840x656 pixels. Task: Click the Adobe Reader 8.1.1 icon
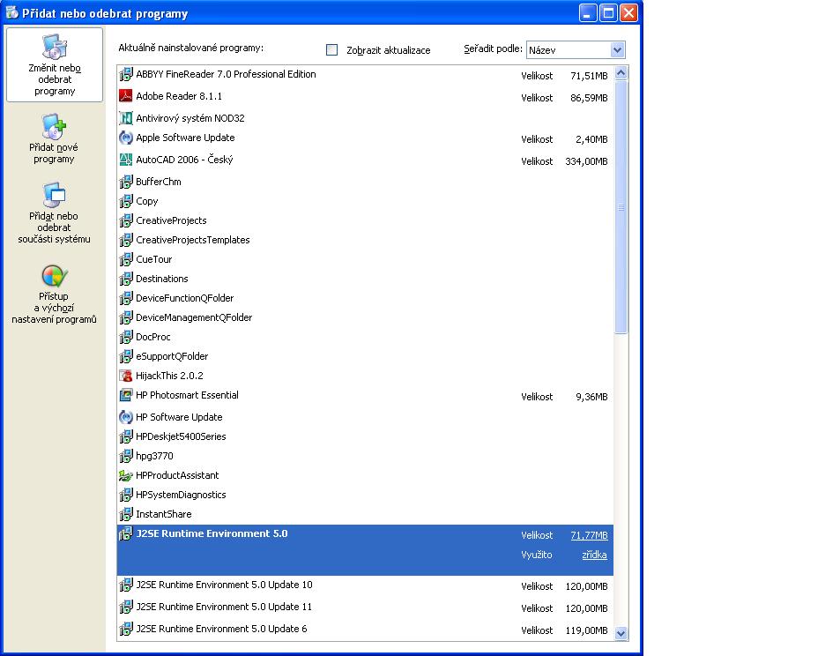[x=126, y=96]
